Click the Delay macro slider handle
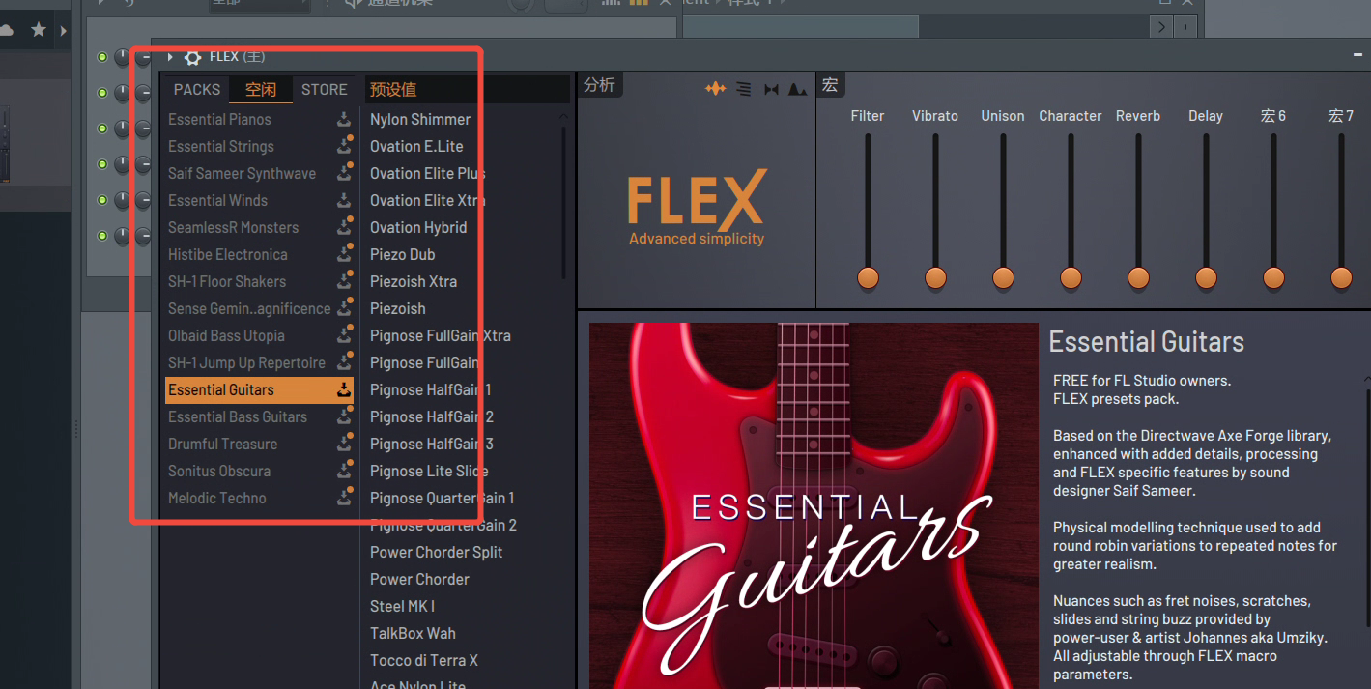The width and height of the screenshot is (1371, 689). coord(1206,278)
